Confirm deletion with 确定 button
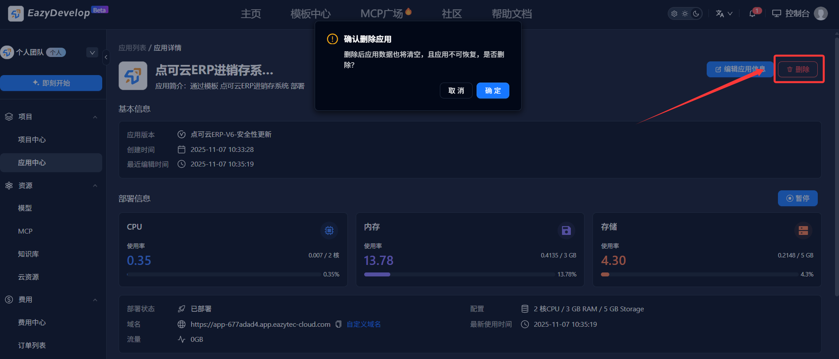The width and height of the screenshot is (839, 359). tap(493, 91)
